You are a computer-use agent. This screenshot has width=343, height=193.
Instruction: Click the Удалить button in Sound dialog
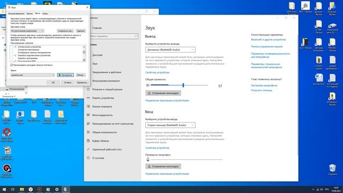[x=81, y=31]
